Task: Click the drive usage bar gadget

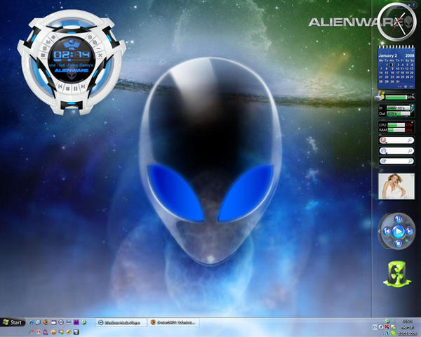Action: pyautogui.click(x=396, y=98)
